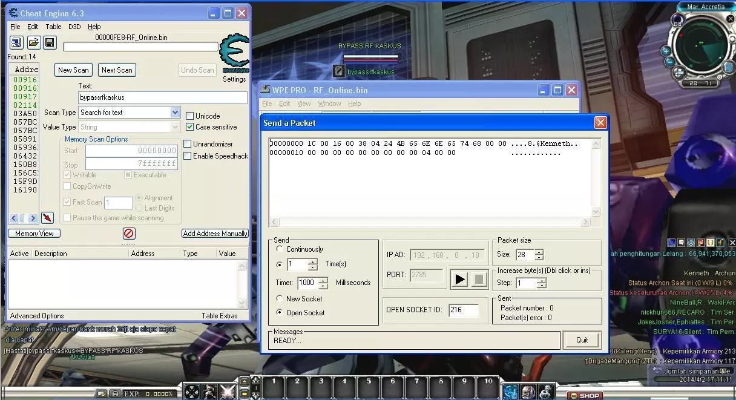Click the edit pencil icon beside bypassrfkaskus name
This screenshot has height=400, width=736.
(x=340, y=71)
